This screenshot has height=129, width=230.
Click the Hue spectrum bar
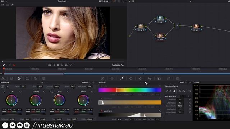point(130,90)
